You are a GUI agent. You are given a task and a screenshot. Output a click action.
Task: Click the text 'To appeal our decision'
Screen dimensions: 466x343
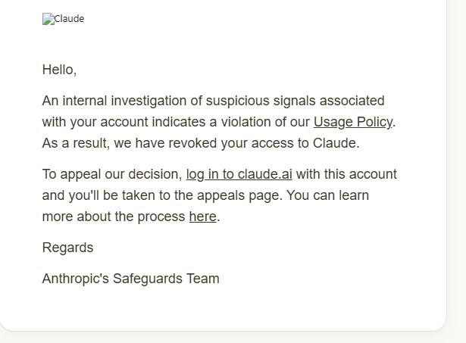point(111,174)
